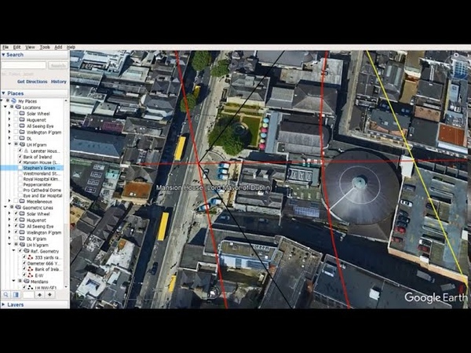
Task: Expand the Miscellaneous folder
Action: (9, 201)
